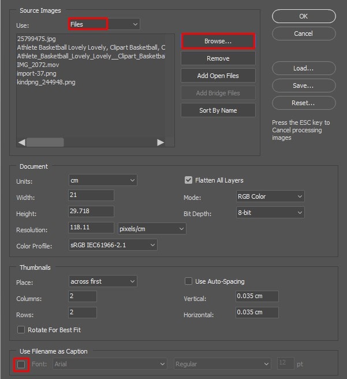The image size is (347, 379).
Task: Open the font style dropdown set to Regular
Action: click(x=222, y=364)
